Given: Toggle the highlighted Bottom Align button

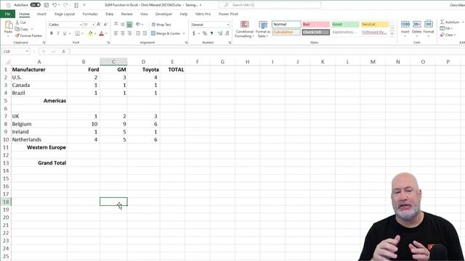Looking at the screenshot, I should pyautogui.click(x=129, y=24).
